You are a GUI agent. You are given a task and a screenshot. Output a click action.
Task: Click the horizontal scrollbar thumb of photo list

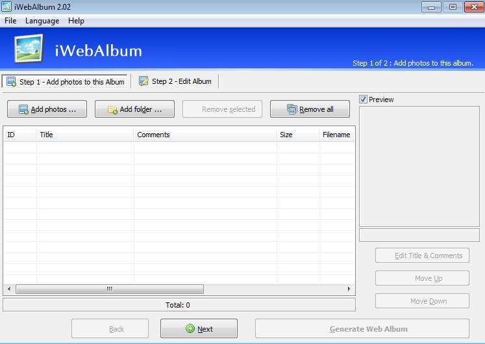[110, 289]
